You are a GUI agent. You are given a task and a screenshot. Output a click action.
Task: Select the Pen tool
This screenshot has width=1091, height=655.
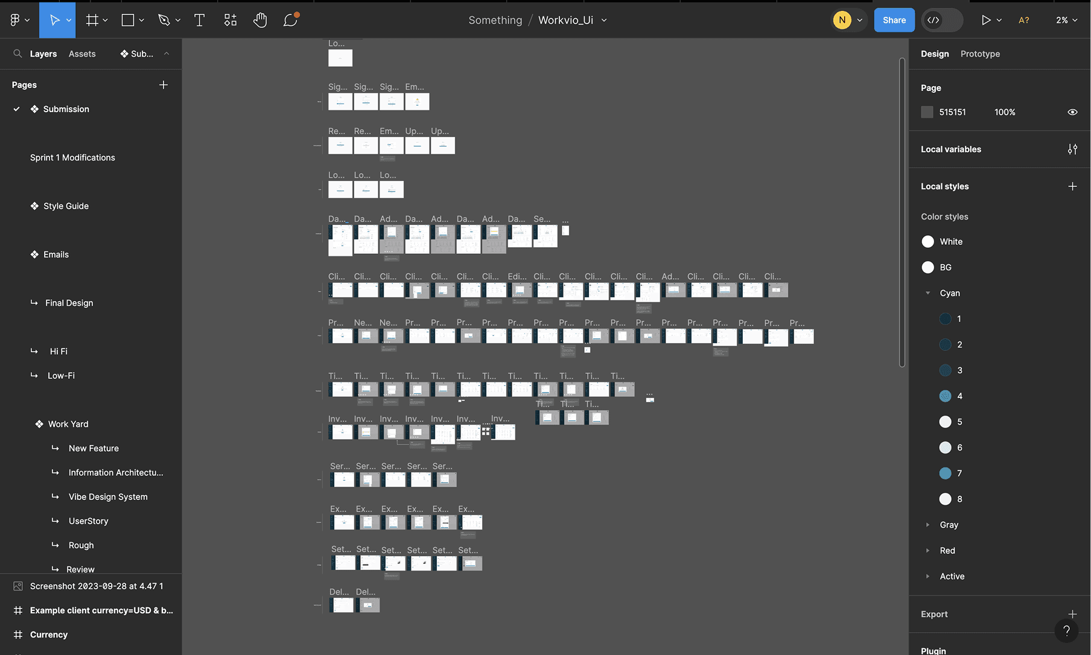click(165, 20)
